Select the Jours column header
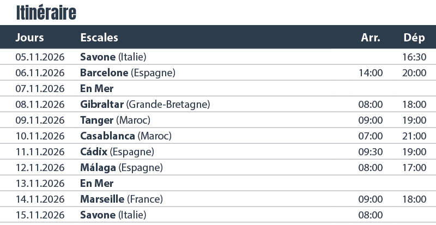436x225 pixels. [30, 38]
